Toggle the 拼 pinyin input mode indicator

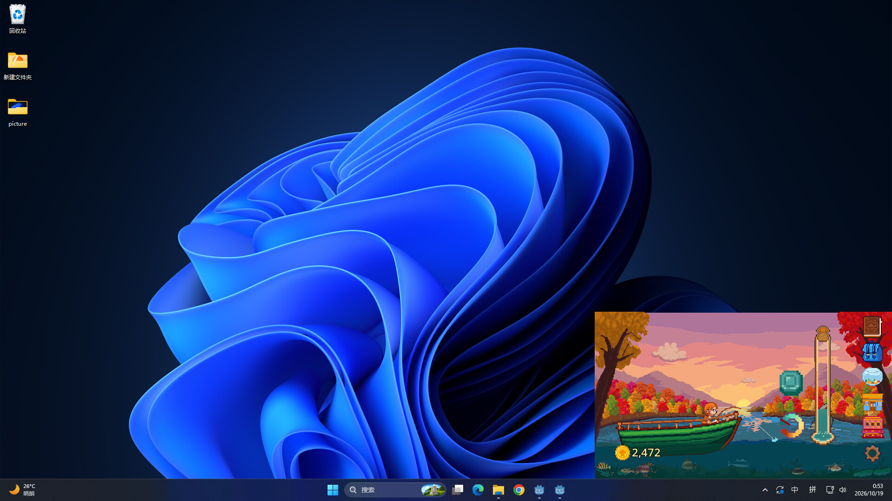tap(813, 490)
